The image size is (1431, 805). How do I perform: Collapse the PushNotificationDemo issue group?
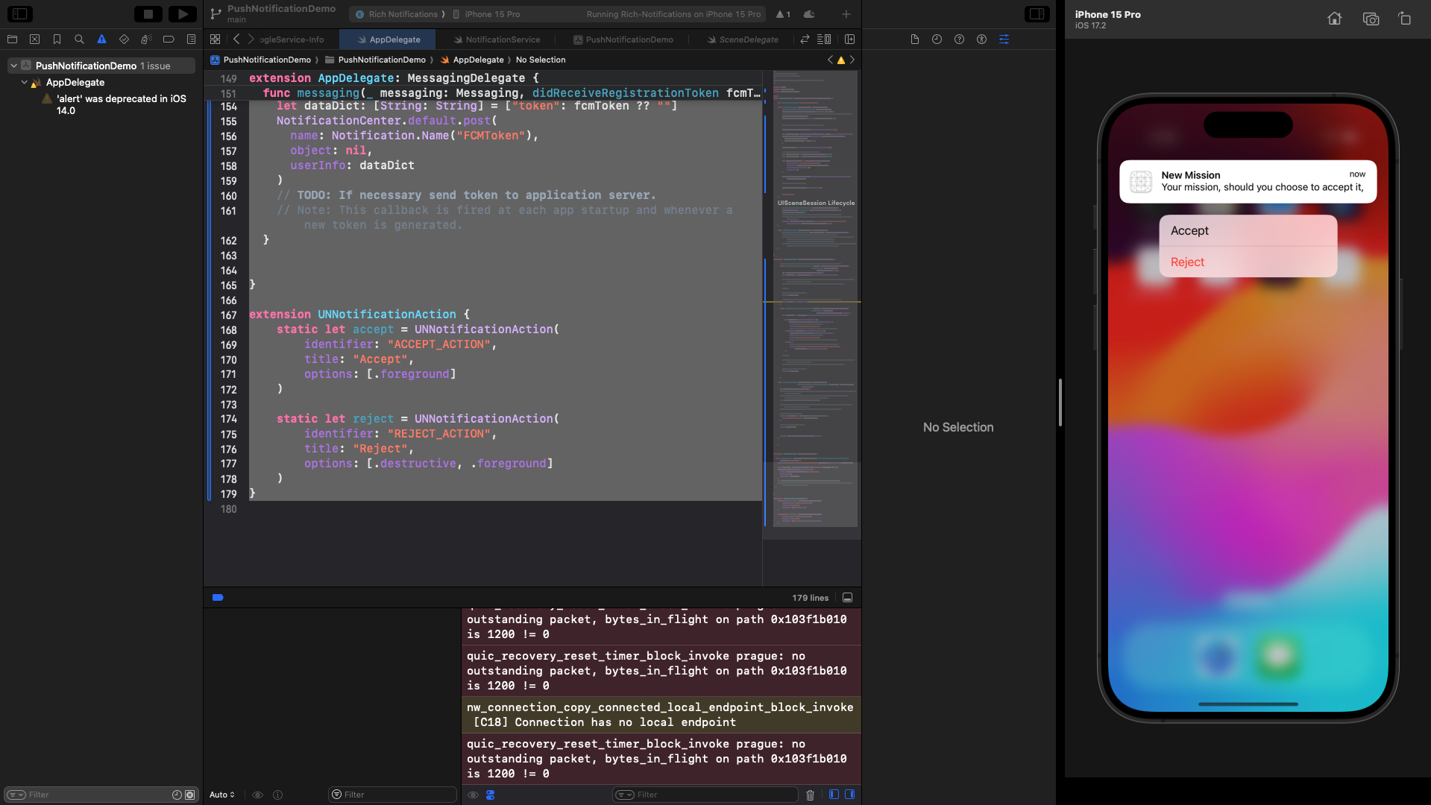[x=13, y=66]
